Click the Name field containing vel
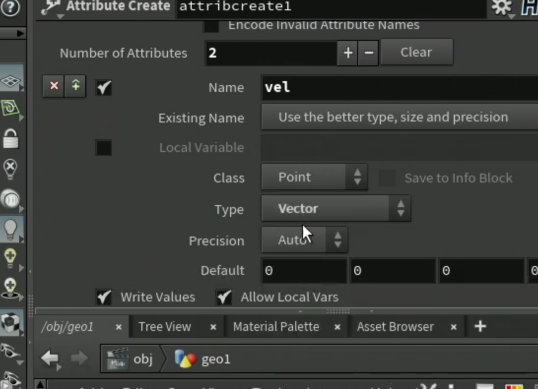The image size is (538, 389). [x=400, y=88]
